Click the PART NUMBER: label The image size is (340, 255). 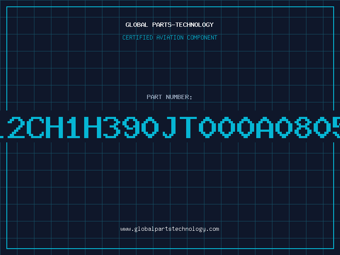pos(170,97)
